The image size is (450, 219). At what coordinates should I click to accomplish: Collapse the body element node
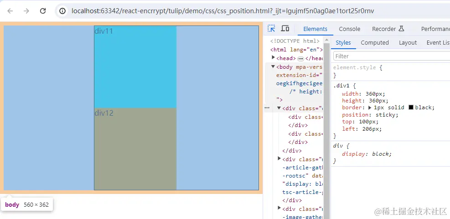pos(273,67)
